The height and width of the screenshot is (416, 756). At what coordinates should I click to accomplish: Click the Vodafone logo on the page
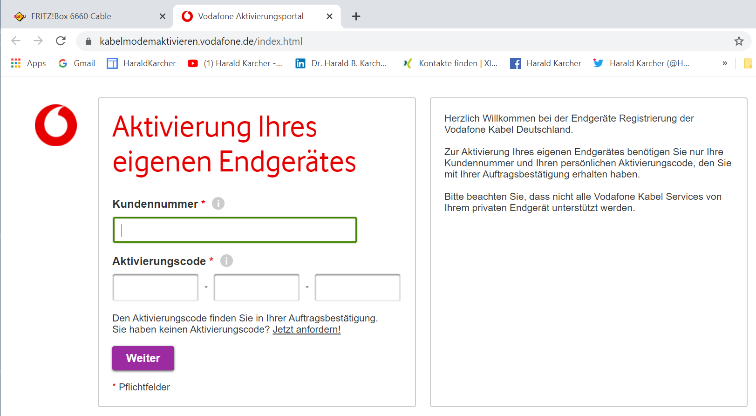click(x=56, y=125)
